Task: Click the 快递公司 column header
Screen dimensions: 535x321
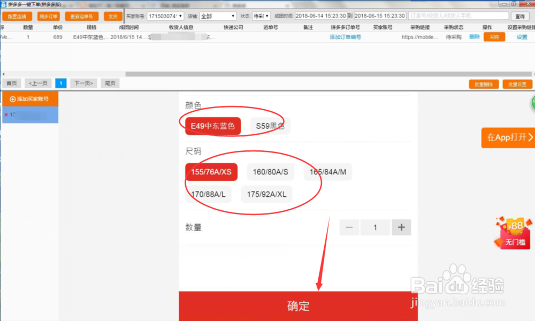Action: 233,27
